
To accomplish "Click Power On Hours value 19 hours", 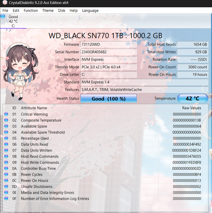I will click(193, 75).
